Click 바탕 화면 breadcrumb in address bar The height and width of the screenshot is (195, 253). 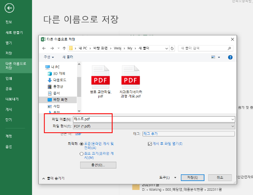tap(100, 48)
